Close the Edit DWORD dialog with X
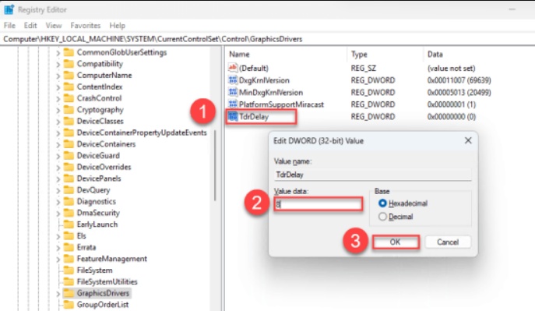 pyautogui.click(x=468, y=140)
